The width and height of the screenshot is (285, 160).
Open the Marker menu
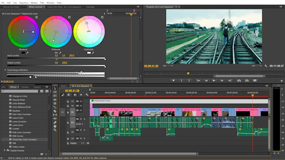34,3
